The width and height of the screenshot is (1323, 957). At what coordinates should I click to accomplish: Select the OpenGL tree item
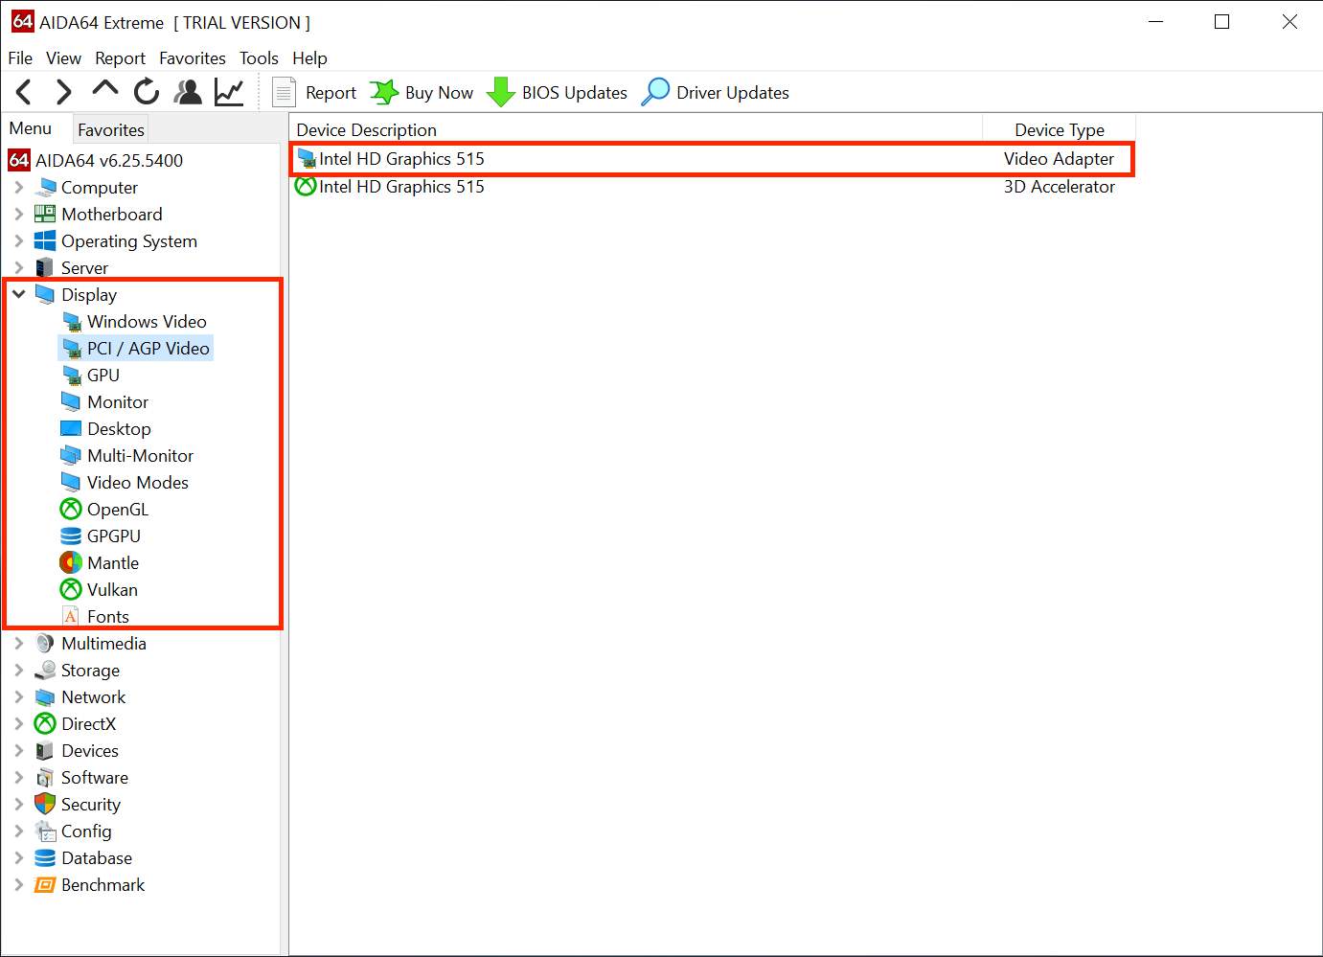(117, 510)
